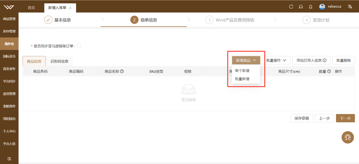Click the 批量删除 button
The width and height of the screenshot is (359, 164).
(x=344, y=60)
